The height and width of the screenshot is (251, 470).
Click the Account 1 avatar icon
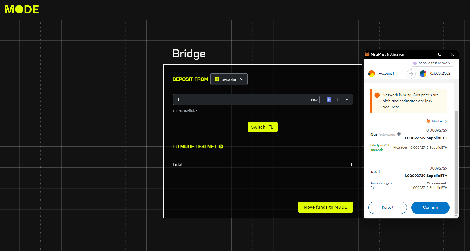coord(372,74)
